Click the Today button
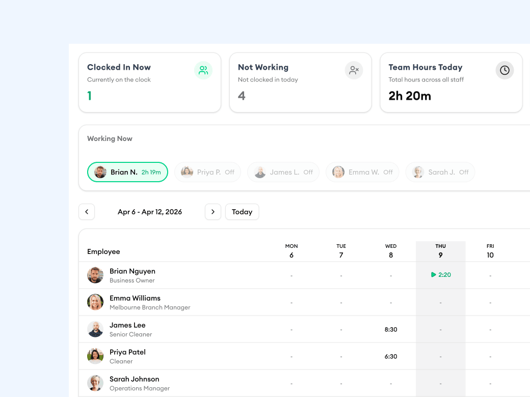Image resolution: width=530 pixels, height=397 pixels. (x=242, y=212)
